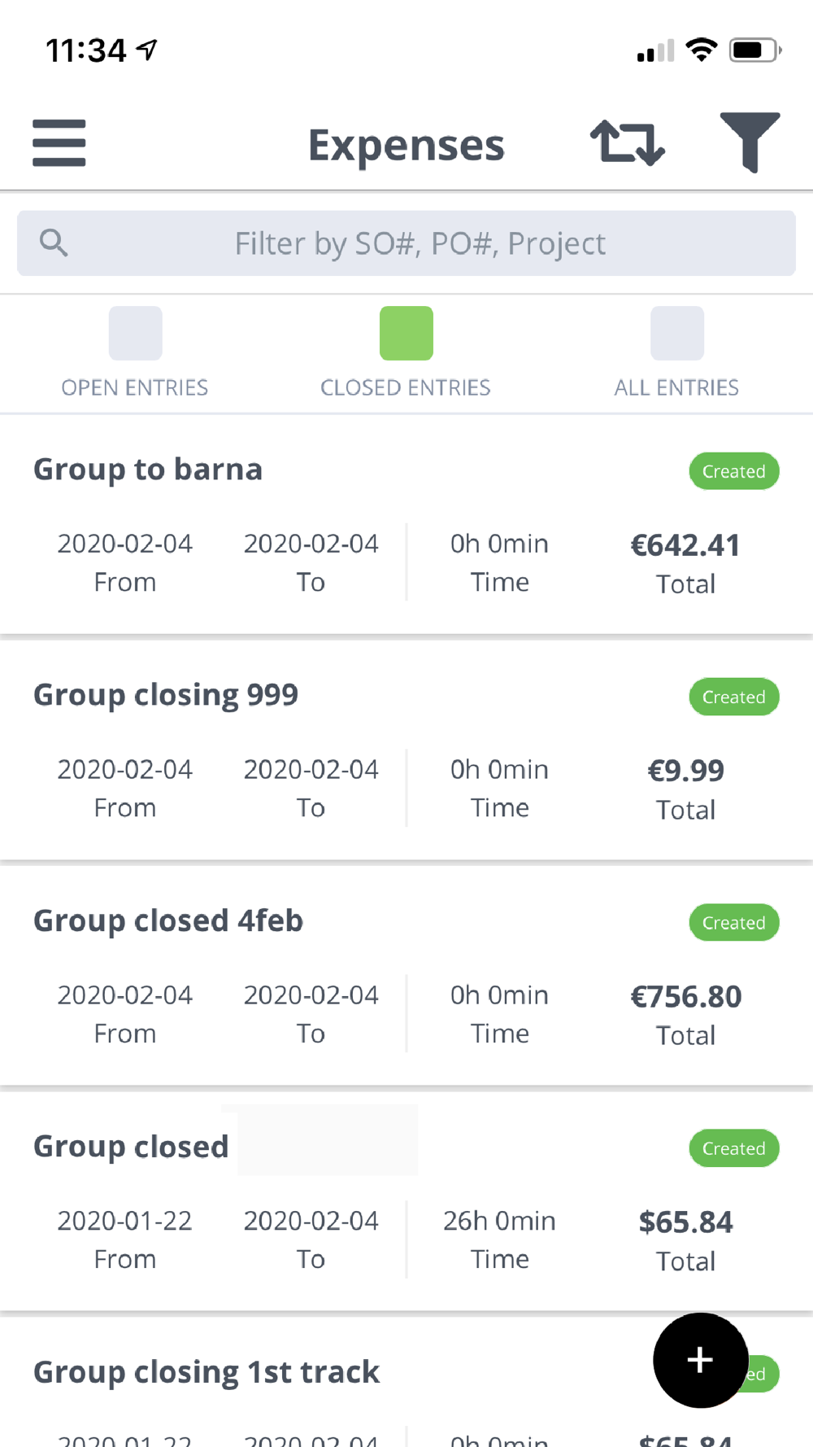Screen dimensions: 813x1447
Task: Select the Open Entries radio box
Action: click(x=135, y=333)
